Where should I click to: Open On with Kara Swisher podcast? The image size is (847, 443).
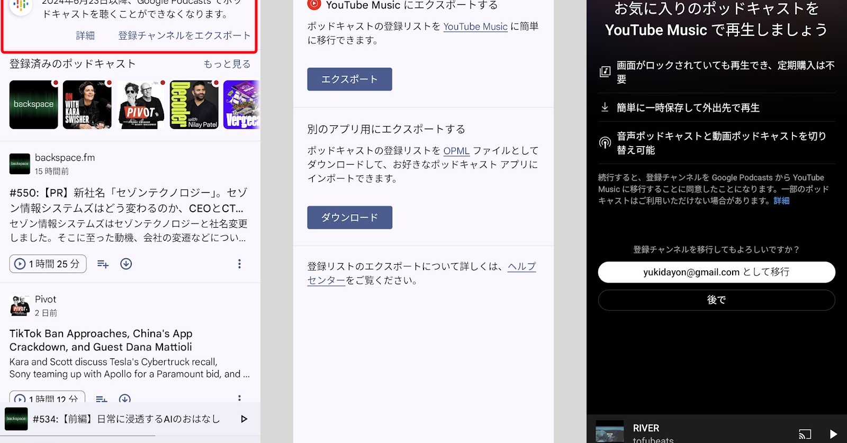coord(87,105)
